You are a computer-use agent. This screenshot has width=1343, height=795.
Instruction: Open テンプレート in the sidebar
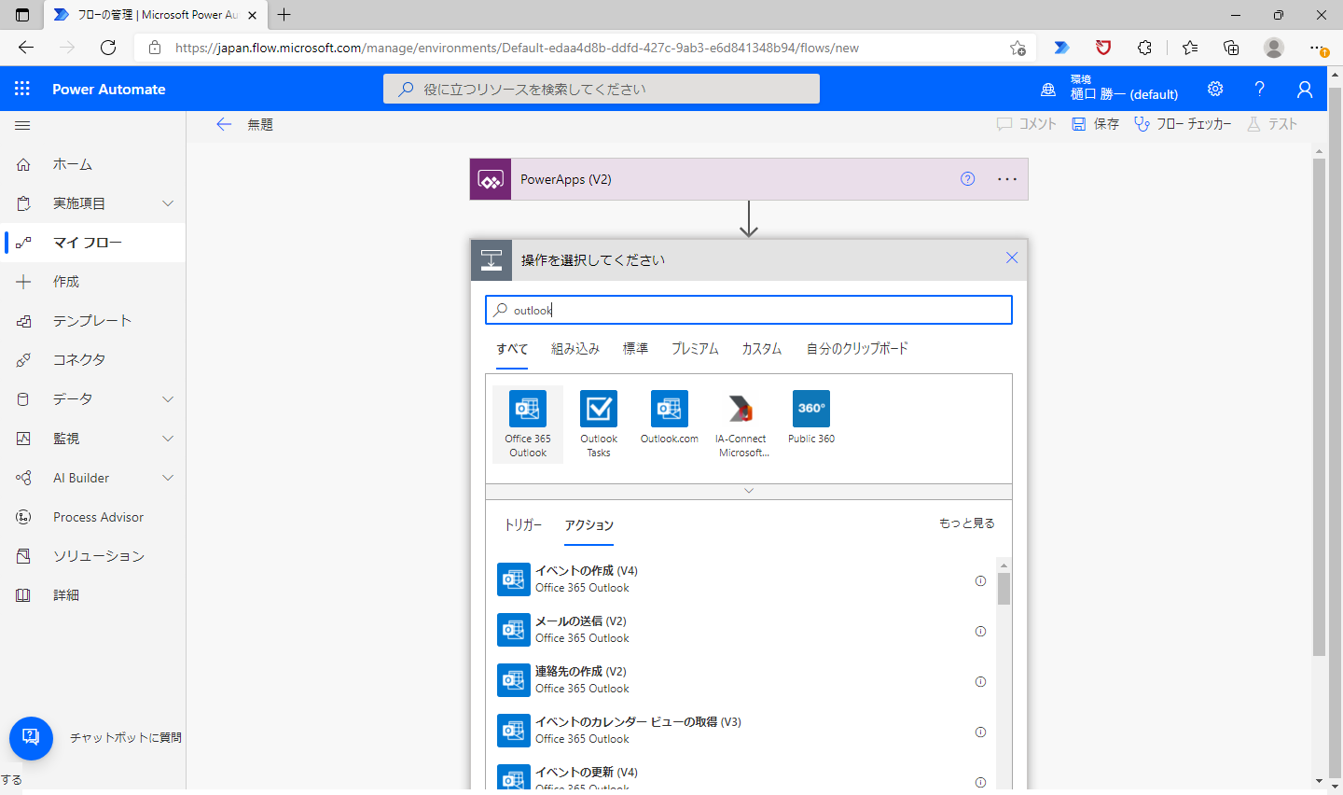click(x=93, y=321)
